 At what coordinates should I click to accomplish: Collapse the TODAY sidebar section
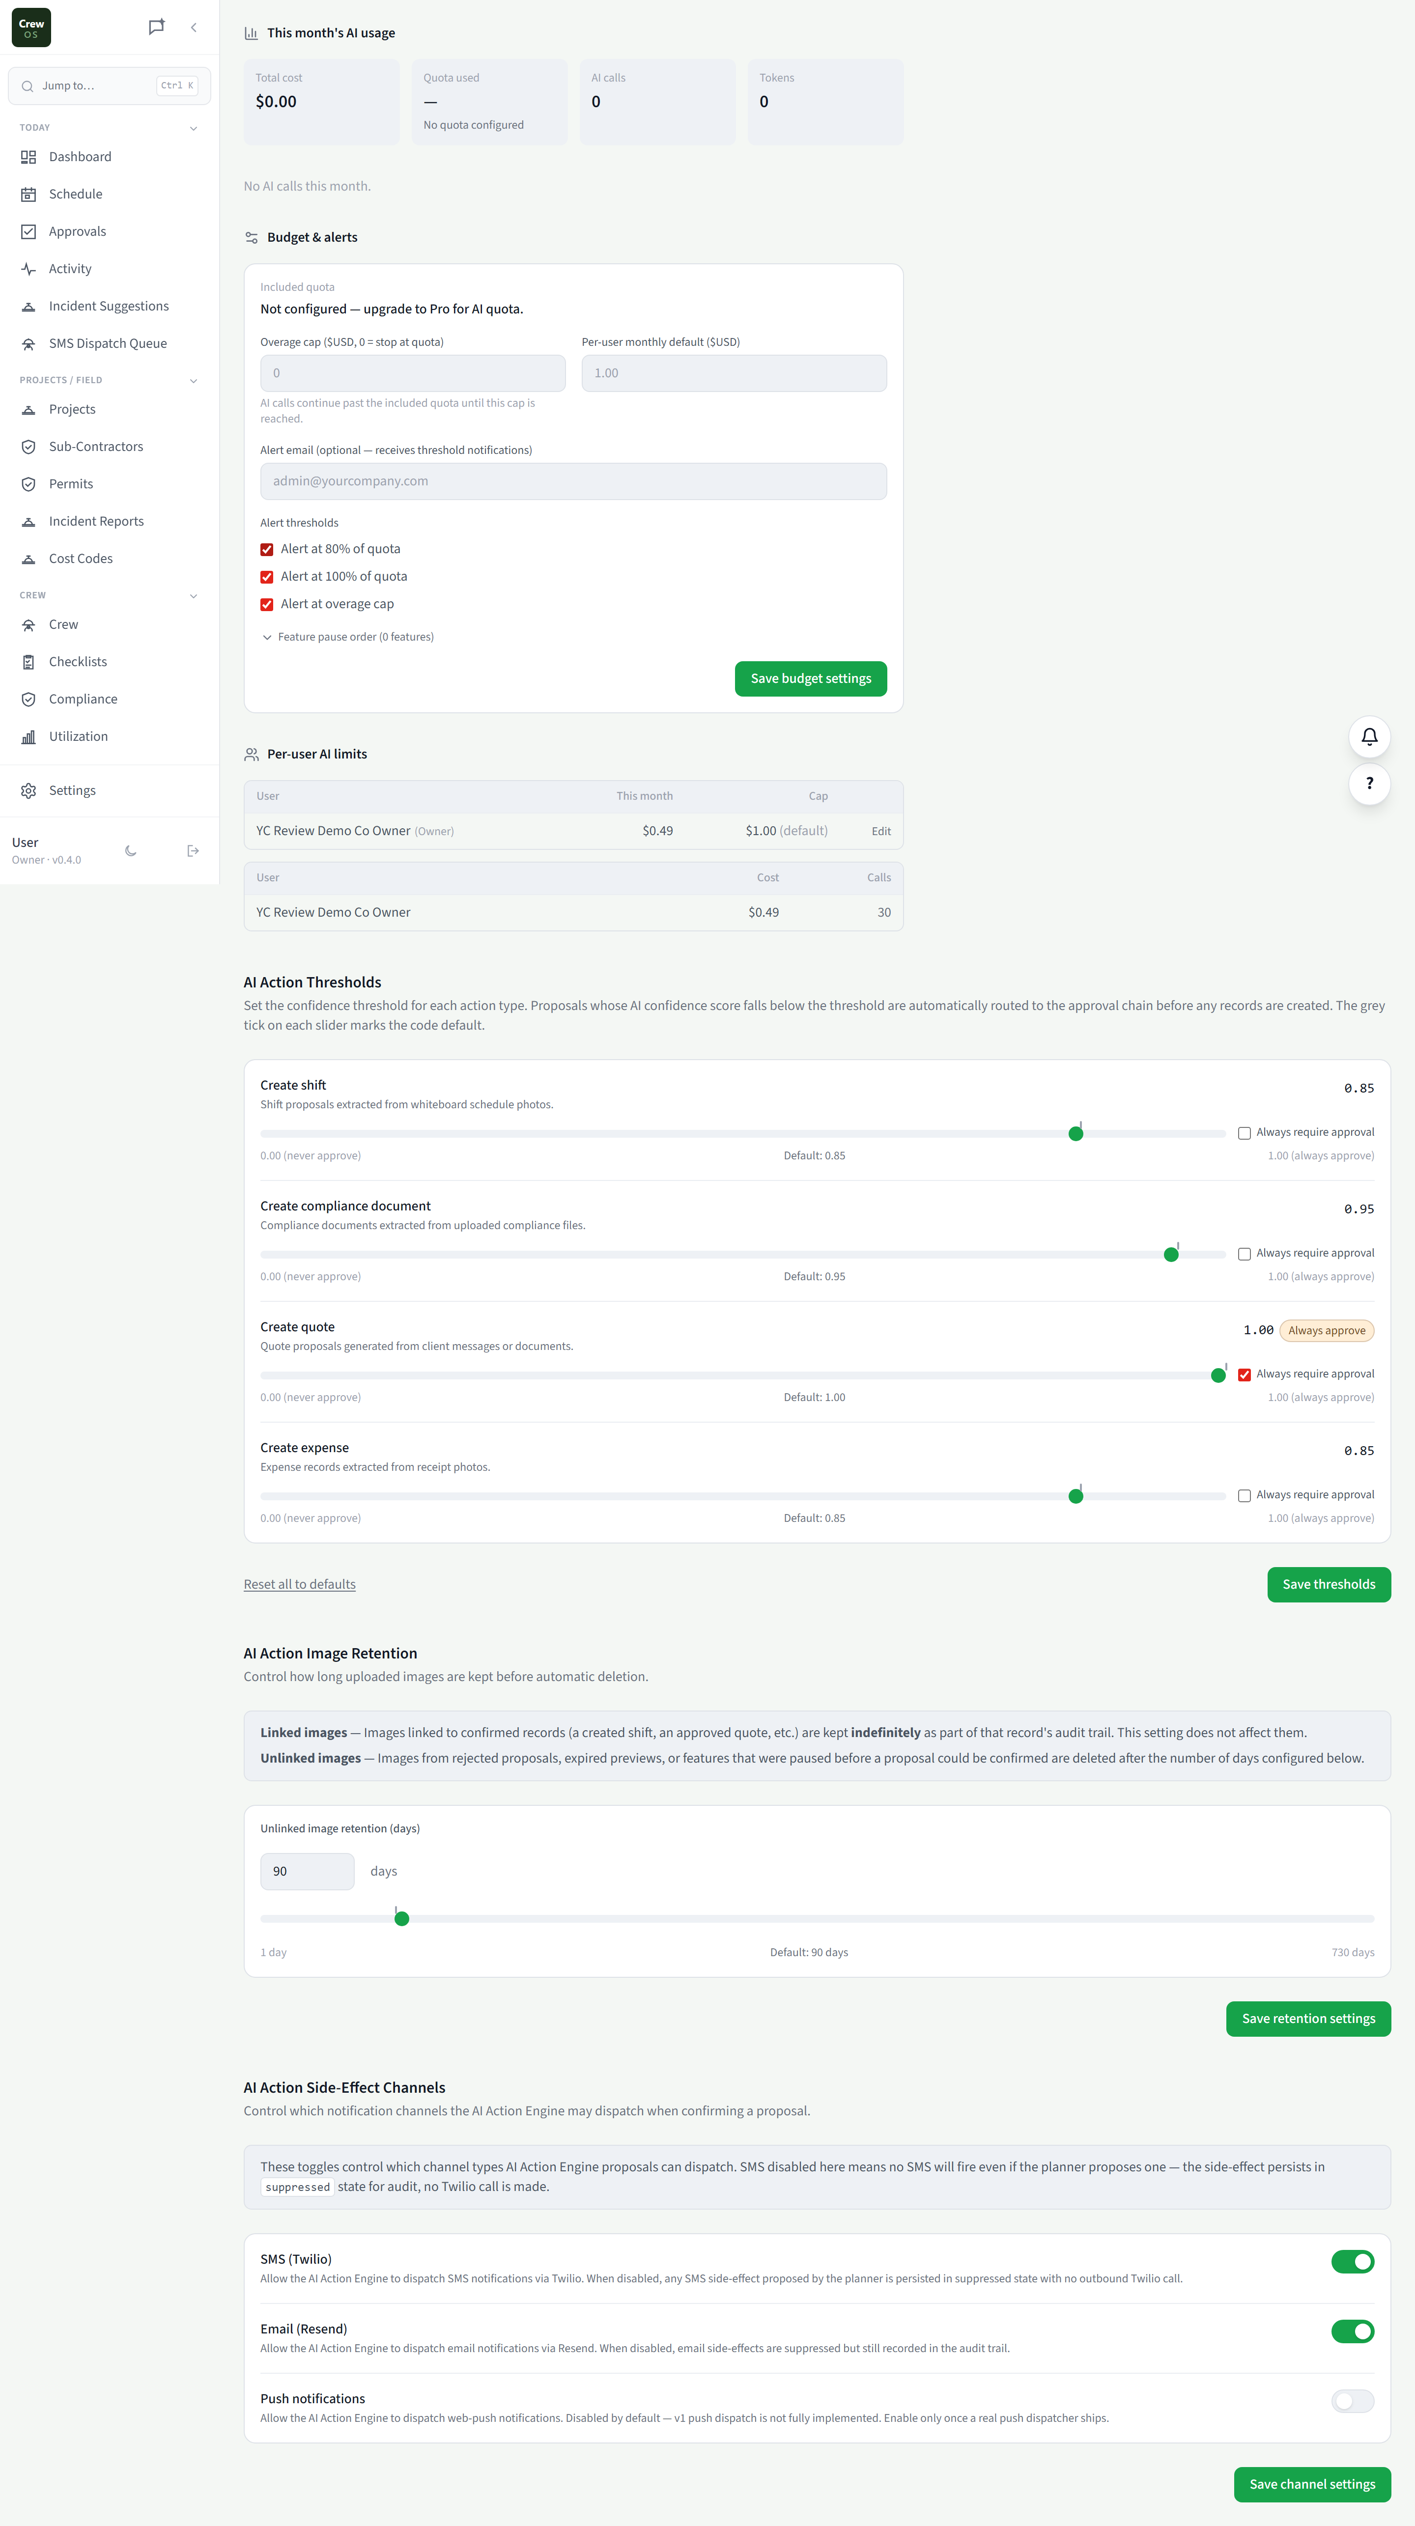(x=193, y=128)
